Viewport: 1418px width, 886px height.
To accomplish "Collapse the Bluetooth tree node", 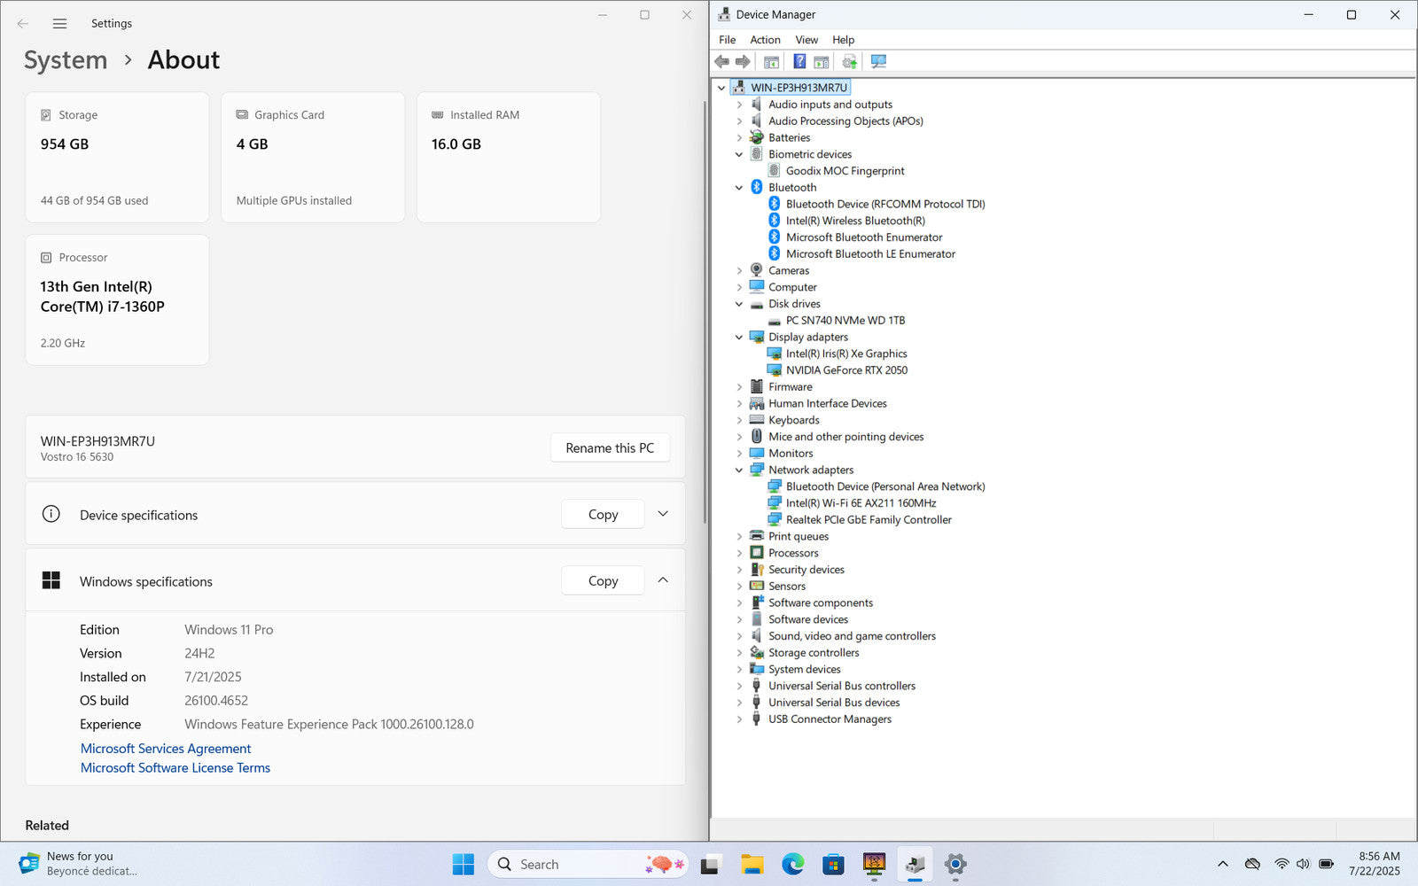I will tap(739, 188).
